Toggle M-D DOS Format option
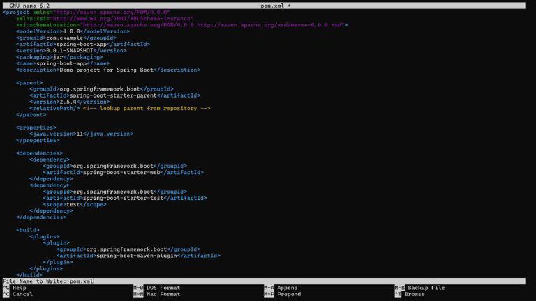The height and width of the screenshot is (301, 536). [x=156, y=288]
